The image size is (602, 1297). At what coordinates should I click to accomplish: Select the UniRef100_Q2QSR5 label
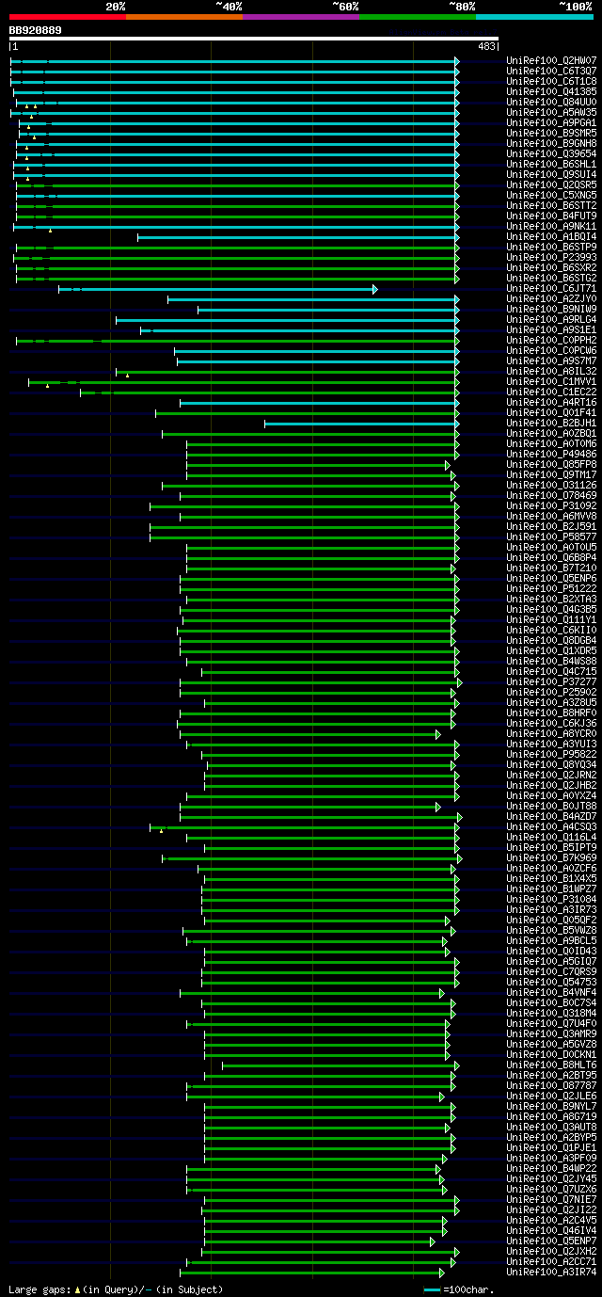[551, 184]
